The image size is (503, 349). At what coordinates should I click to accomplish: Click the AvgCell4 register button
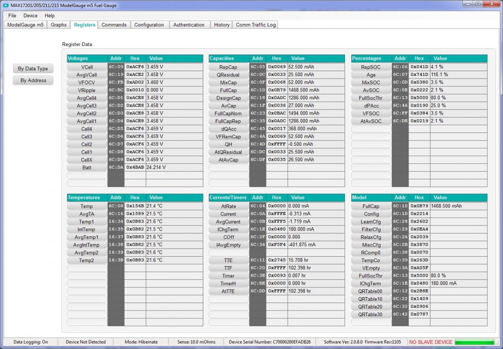click(x=87, y=98)
